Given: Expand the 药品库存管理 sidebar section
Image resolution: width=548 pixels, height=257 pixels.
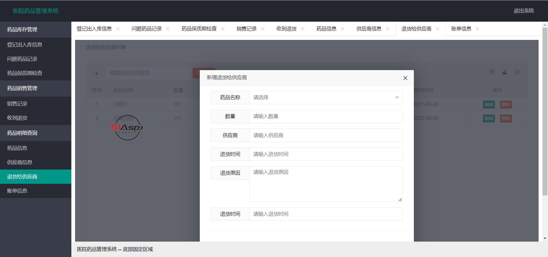Looking at the screenshot, I should coord(22,29).
